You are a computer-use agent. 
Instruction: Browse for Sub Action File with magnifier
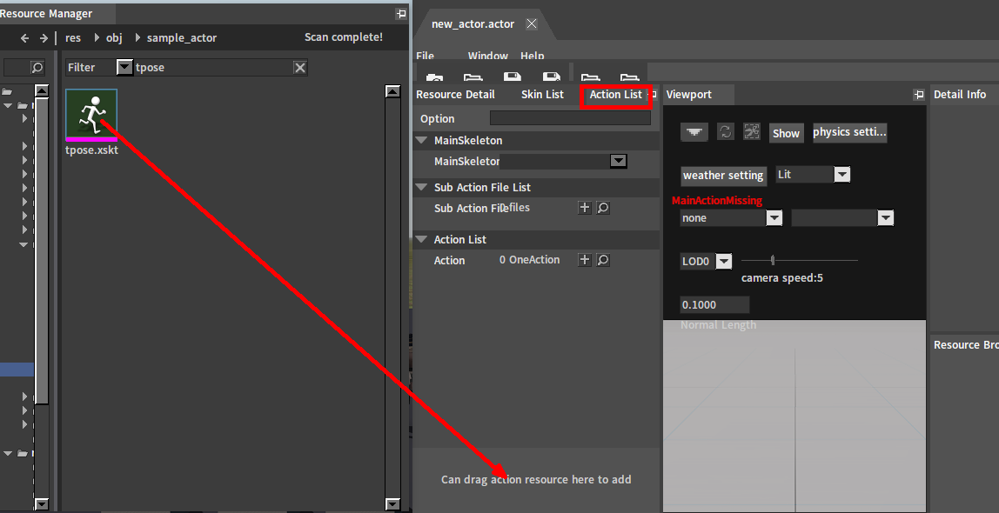point(602,208)
